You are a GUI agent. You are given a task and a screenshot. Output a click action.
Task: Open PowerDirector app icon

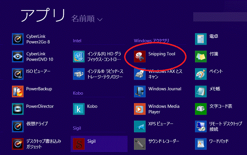click(x=18, y=109)
